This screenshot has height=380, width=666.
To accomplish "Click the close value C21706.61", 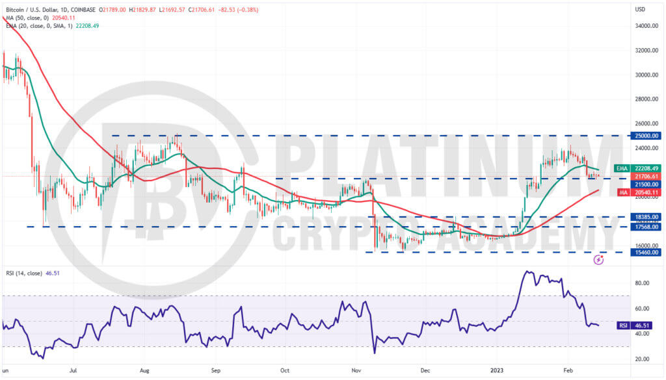I will point(202,10).
